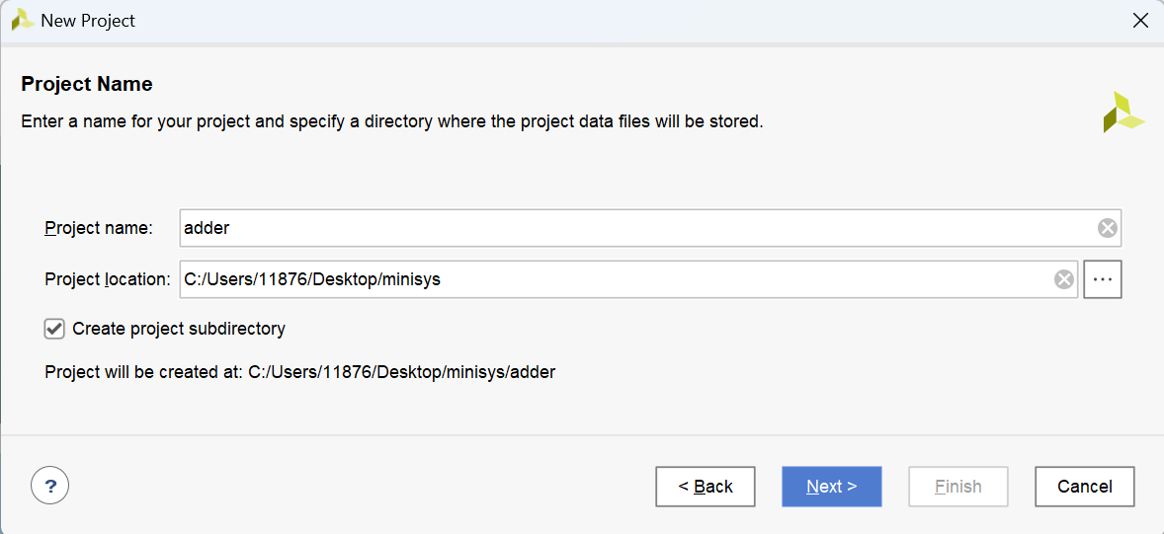Return to previous page with Back
Image resolution: width=1164 pixels, height=534 pixels.
coord(706,487)
